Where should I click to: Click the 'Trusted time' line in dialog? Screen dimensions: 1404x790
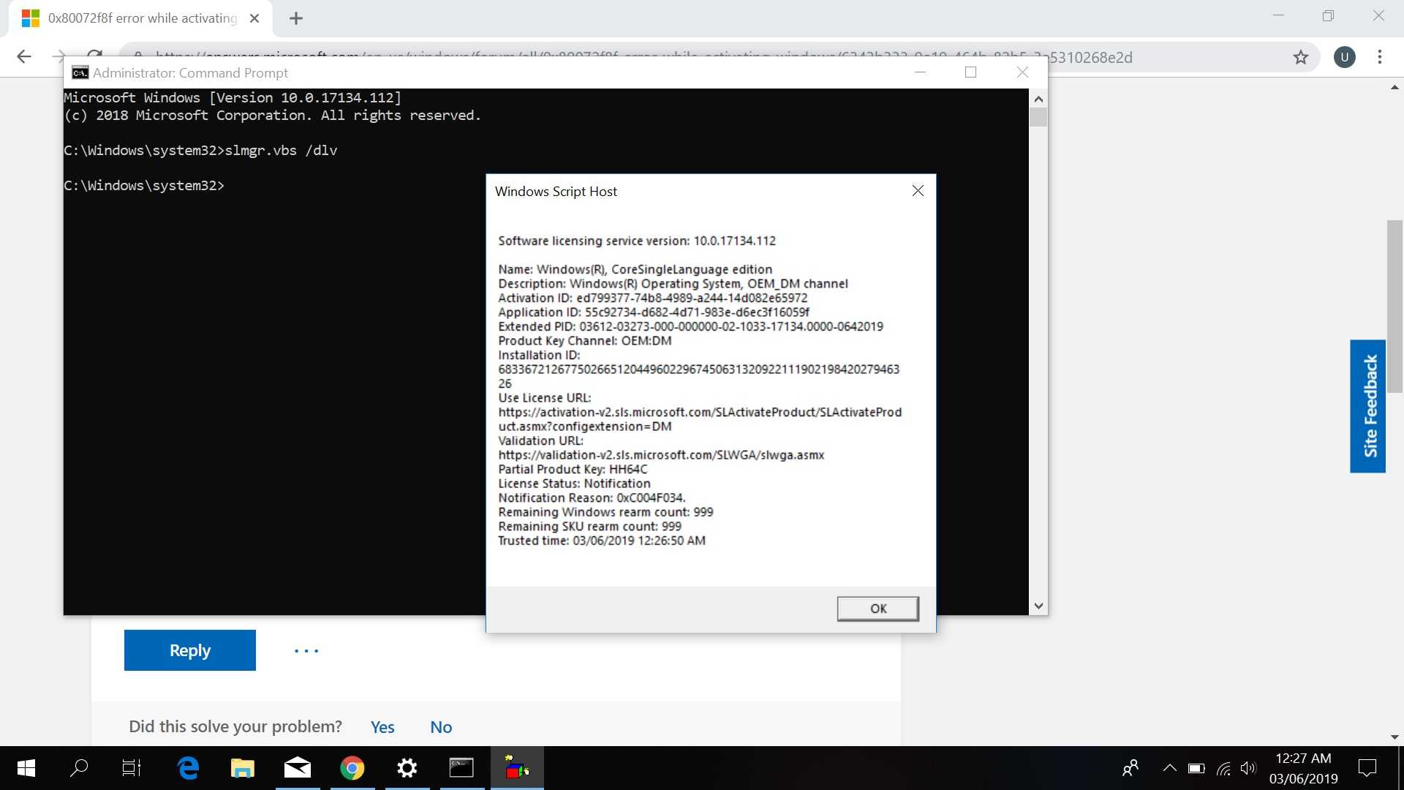tap(601, 541)
